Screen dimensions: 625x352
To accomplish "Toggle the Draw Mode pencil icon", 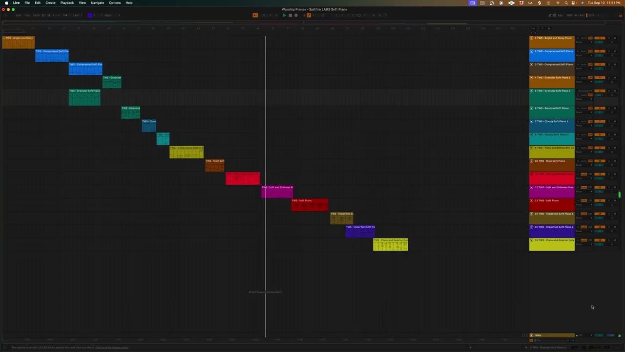I will [x=550, y=15].
